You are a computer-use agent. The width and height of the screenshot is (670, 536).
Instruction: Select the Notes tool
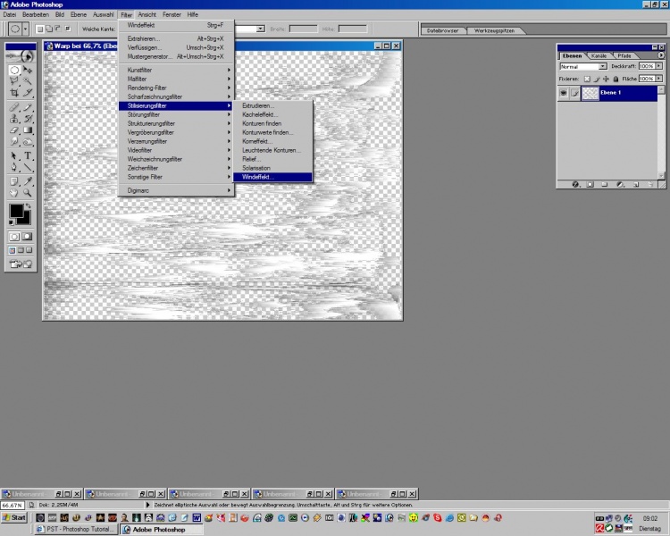[x=14, y=181]
